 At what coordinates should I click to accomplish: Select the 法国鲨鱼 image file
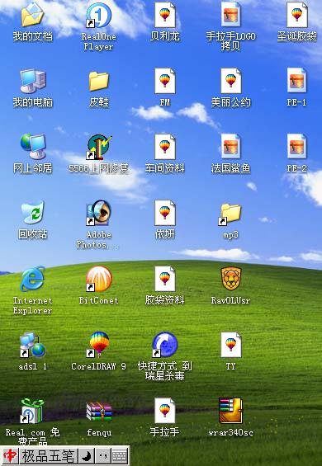[x=230, y=147]
